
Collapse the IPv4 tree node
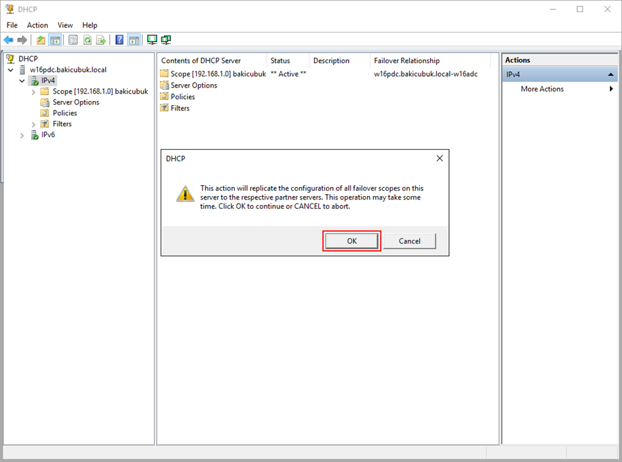22,81
